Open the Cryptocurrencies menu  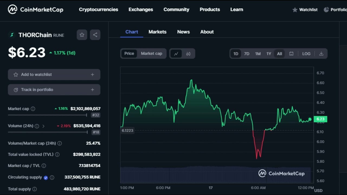click(98, 9)
